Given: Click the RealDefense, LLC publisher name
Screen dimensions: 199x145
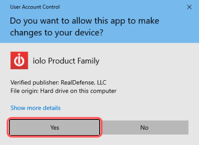Looking at the screenshot, I should tap(83, 83).
